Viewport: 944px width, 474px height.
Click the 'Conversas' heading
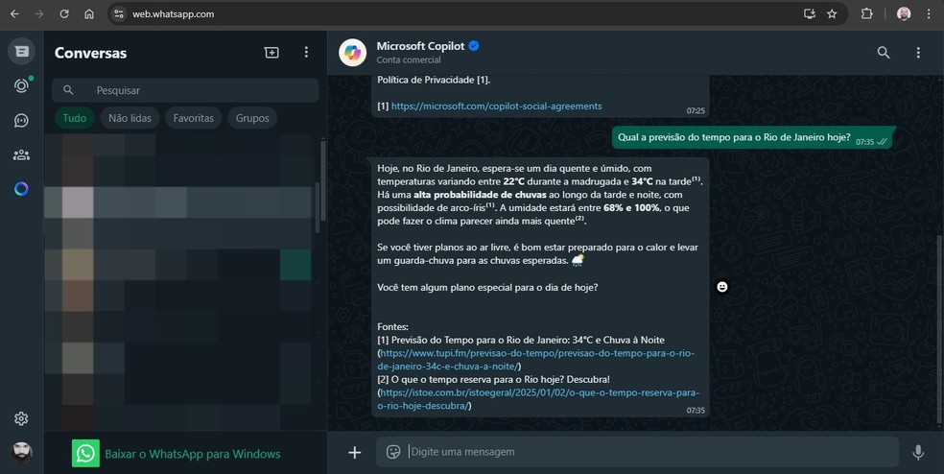[x=90, y=53]
